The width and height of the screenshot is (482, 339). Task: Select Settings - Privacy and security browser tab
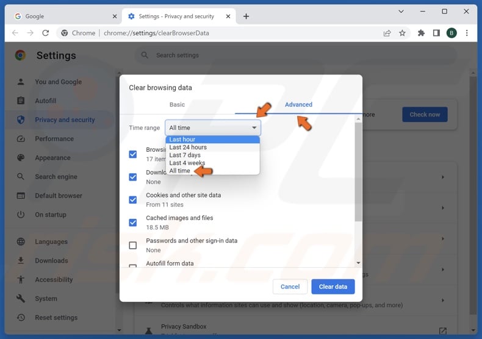coord(179,16)
